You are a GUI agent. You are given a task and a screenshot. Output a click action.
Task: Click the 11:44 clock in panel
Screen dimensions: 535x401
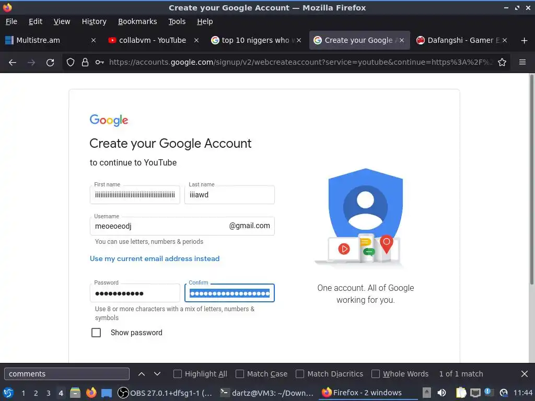522,393
